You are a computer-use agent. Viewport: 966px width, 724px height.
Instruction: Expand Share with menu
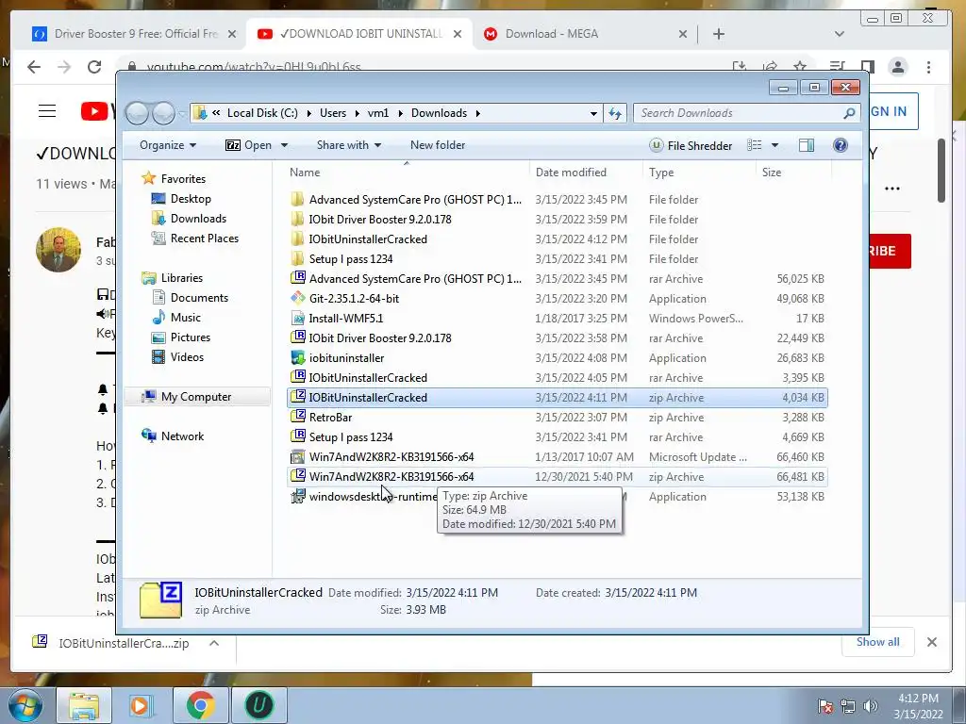[349, 145]
